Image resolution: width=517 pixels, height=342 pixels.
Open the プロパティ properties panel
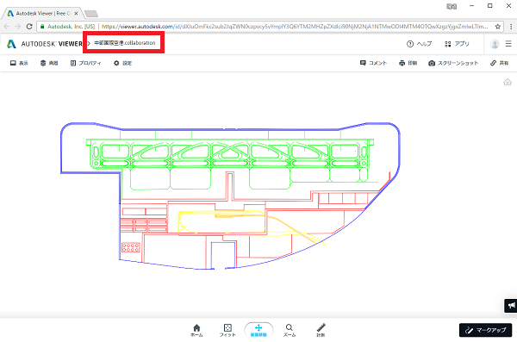(x=85, y=63)
